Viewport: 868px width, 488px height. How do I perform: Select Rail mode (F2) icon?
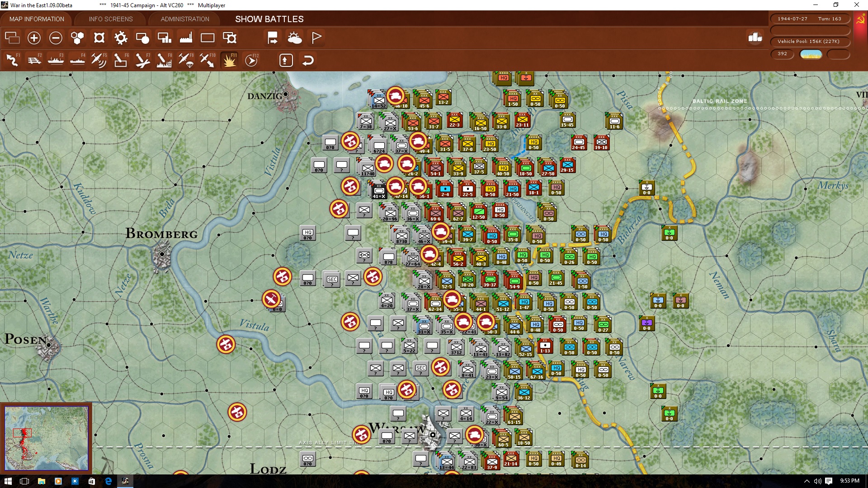pyautogui.click(x=34, y=60)
